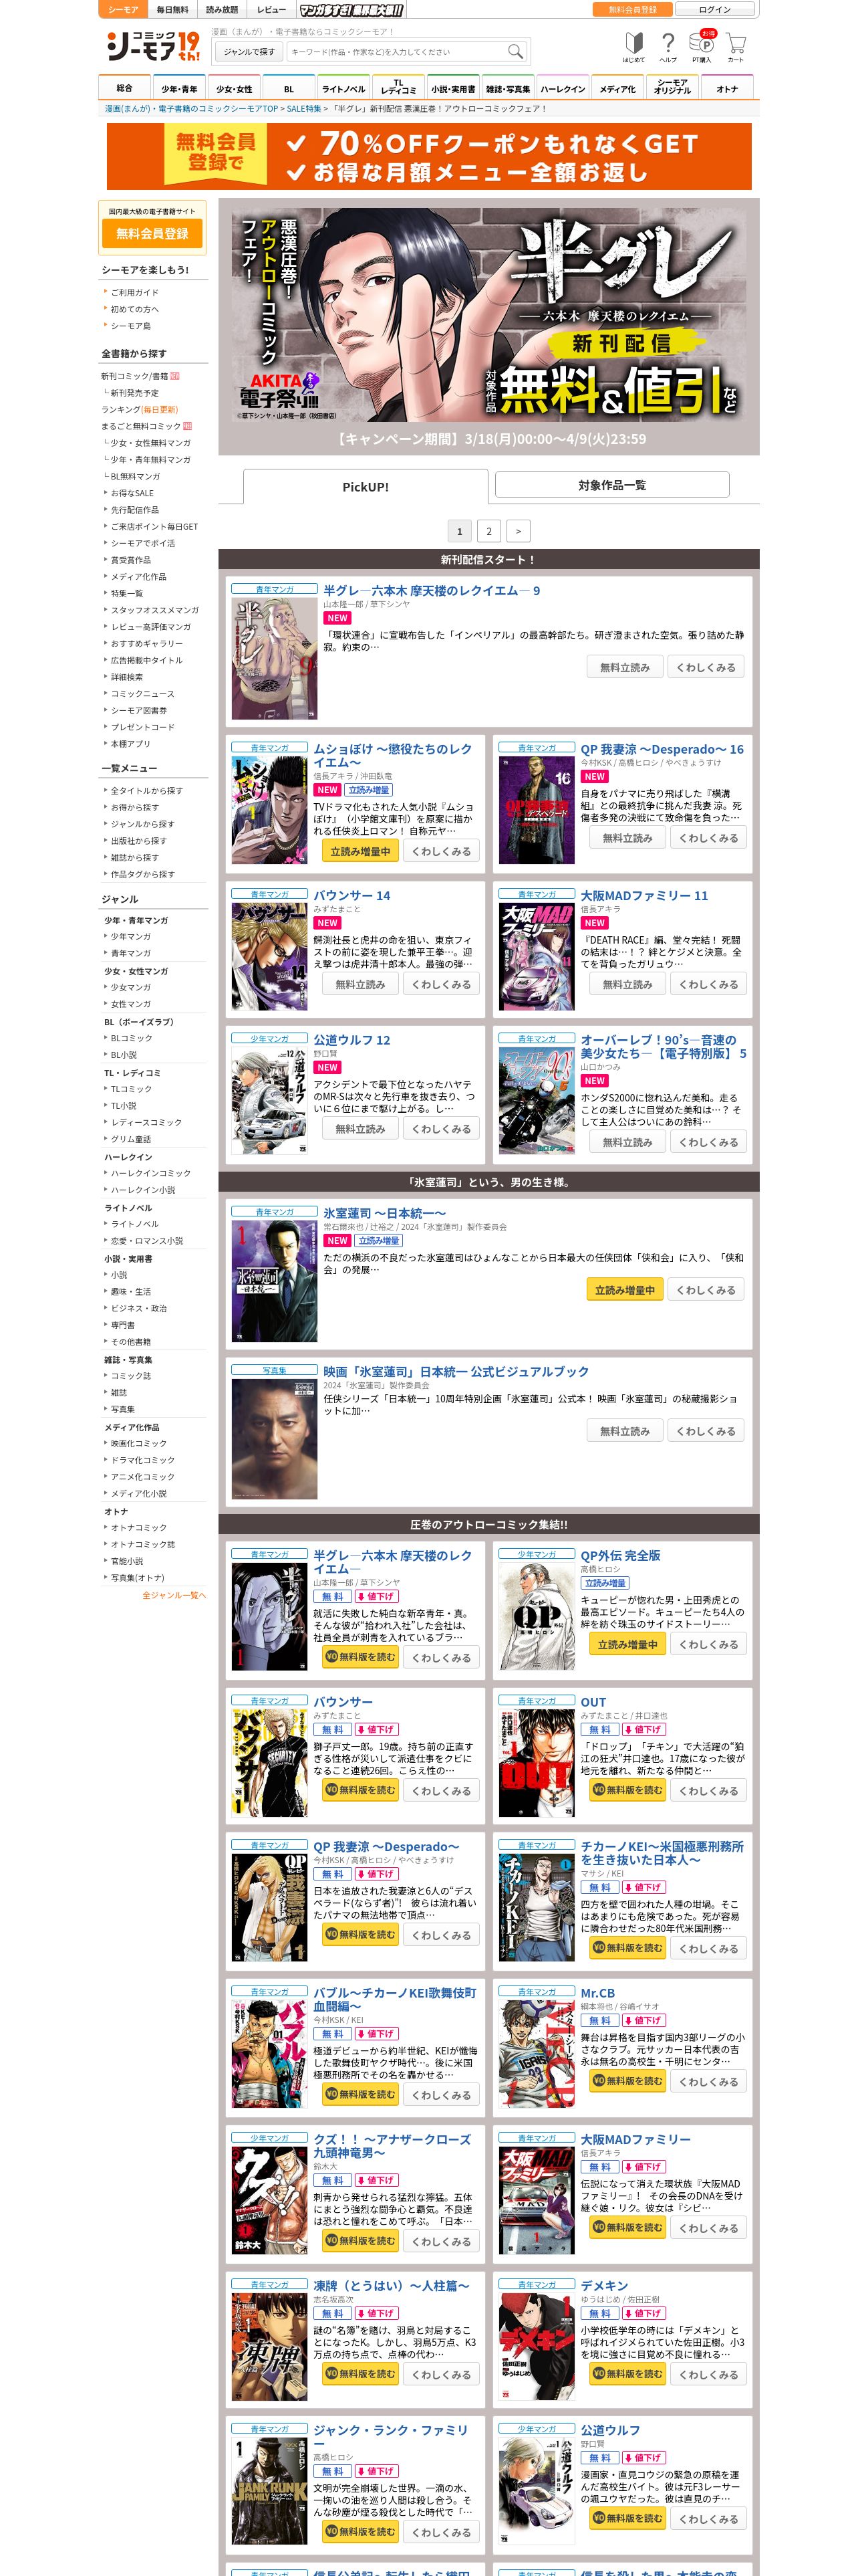Open the QP 我妻涼 Desperado 16 title link
The image size is (858, 2576).
(x=662, y=749)
